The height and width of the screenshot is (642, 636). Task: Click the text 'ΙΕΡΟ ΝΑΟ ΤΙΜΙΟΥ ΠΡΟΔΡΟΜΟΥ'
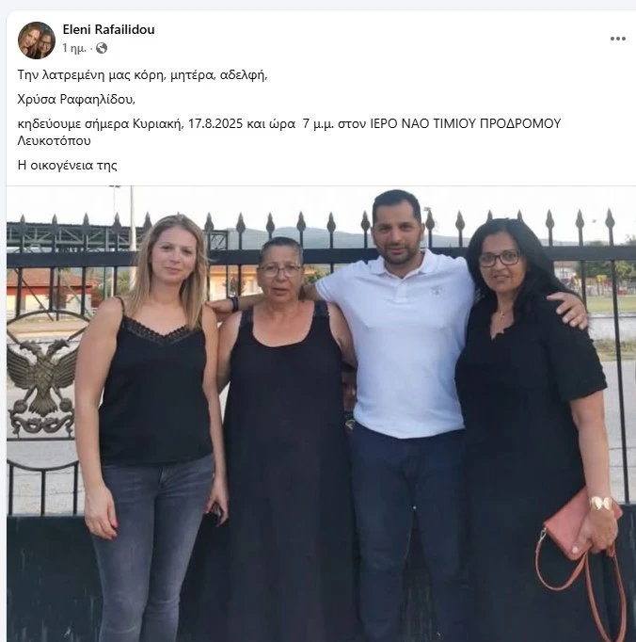point(465,123)
